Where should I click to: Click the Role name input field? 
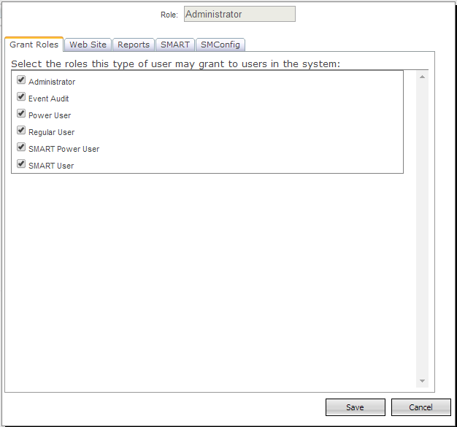[239, 14]
